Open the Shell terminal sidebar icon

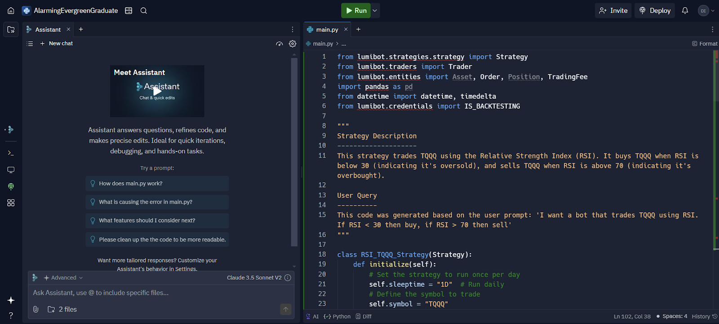[x=11, y=153]
